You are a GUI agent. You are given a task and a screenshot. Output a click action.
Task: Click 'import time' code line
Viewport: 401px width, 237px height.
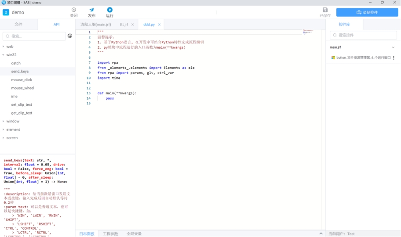pos(109,78)
